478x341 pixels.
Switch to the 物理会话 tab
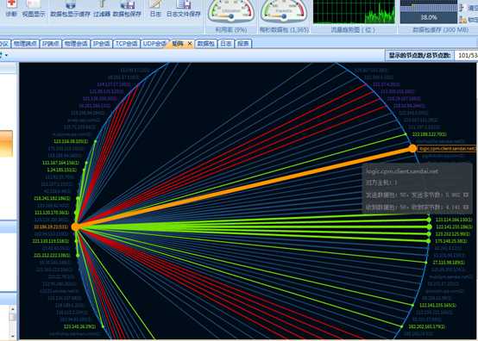pos(76,44)
